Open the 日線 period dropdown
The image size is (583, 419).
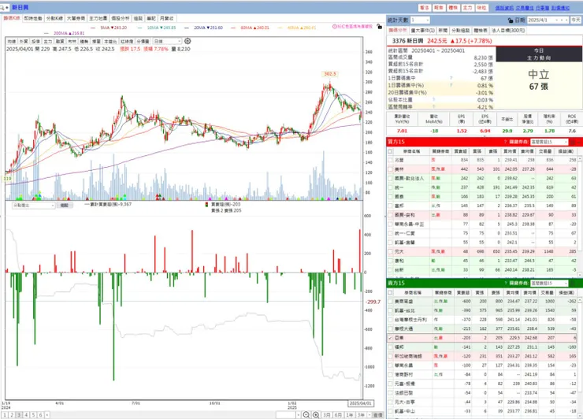(x=167, y=41)
